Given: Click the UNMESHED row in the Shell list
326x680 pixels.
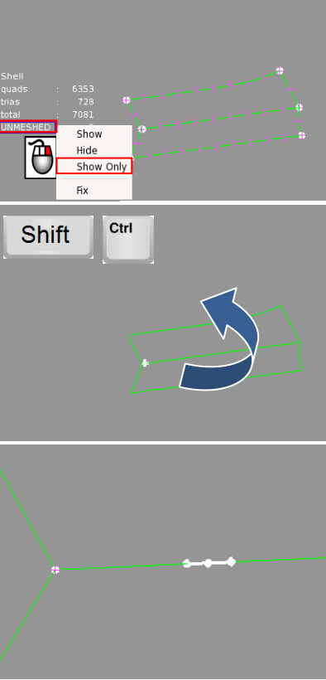Looking at the screenshot, I should [27, 127].
